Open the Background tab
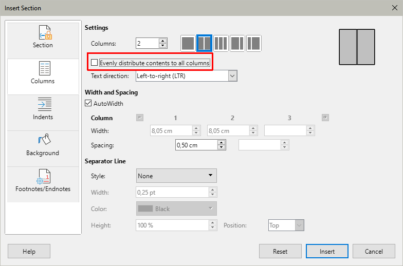The height and width of the screenshot is (266, 403). tap(43, 145)
